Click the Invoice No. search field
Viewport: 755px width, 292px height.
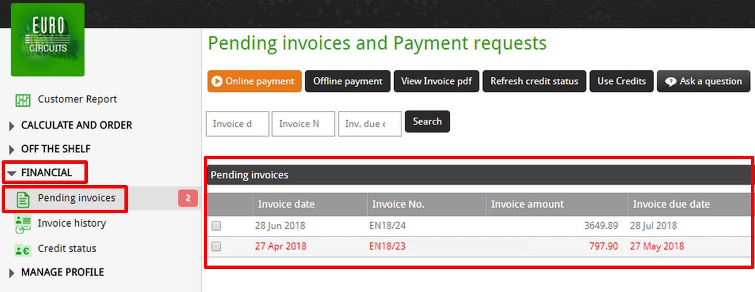(303, 124)
